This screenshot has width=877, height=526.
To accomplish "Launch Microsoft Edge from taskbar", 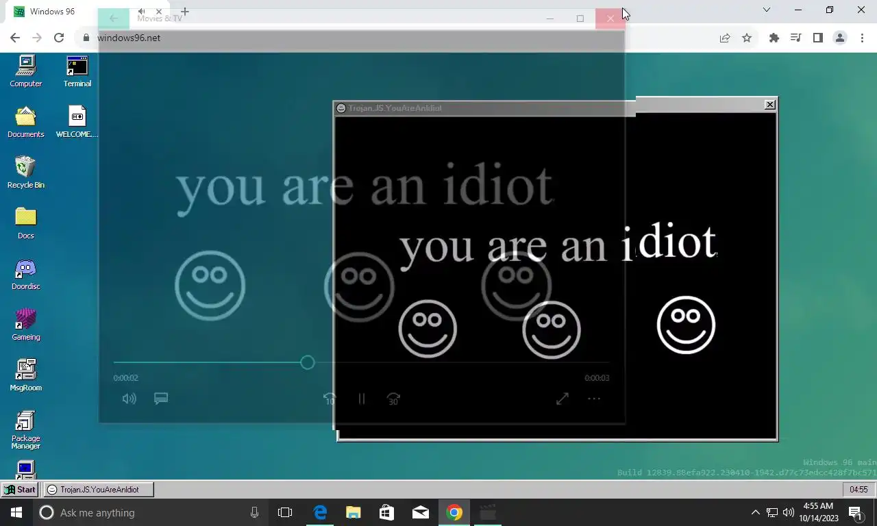I will click(320, 512).
